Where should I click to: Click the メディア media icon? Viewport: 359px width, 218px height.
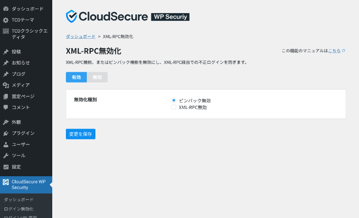pyautogui.click(x=6, y=85)
